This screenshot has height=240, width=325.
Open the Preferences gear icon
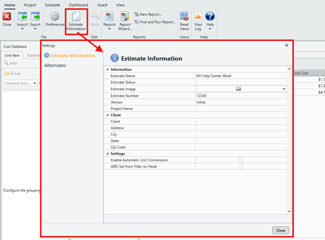[55, 17]
